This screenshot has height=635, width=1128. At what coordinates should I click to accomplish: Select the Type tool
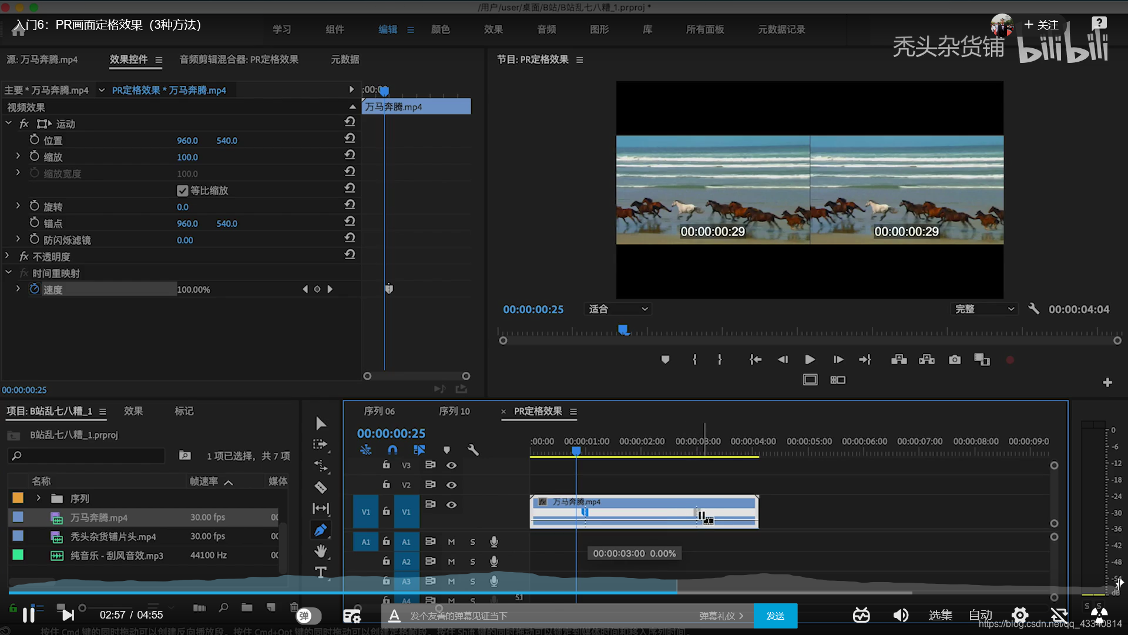click(320, 572)
